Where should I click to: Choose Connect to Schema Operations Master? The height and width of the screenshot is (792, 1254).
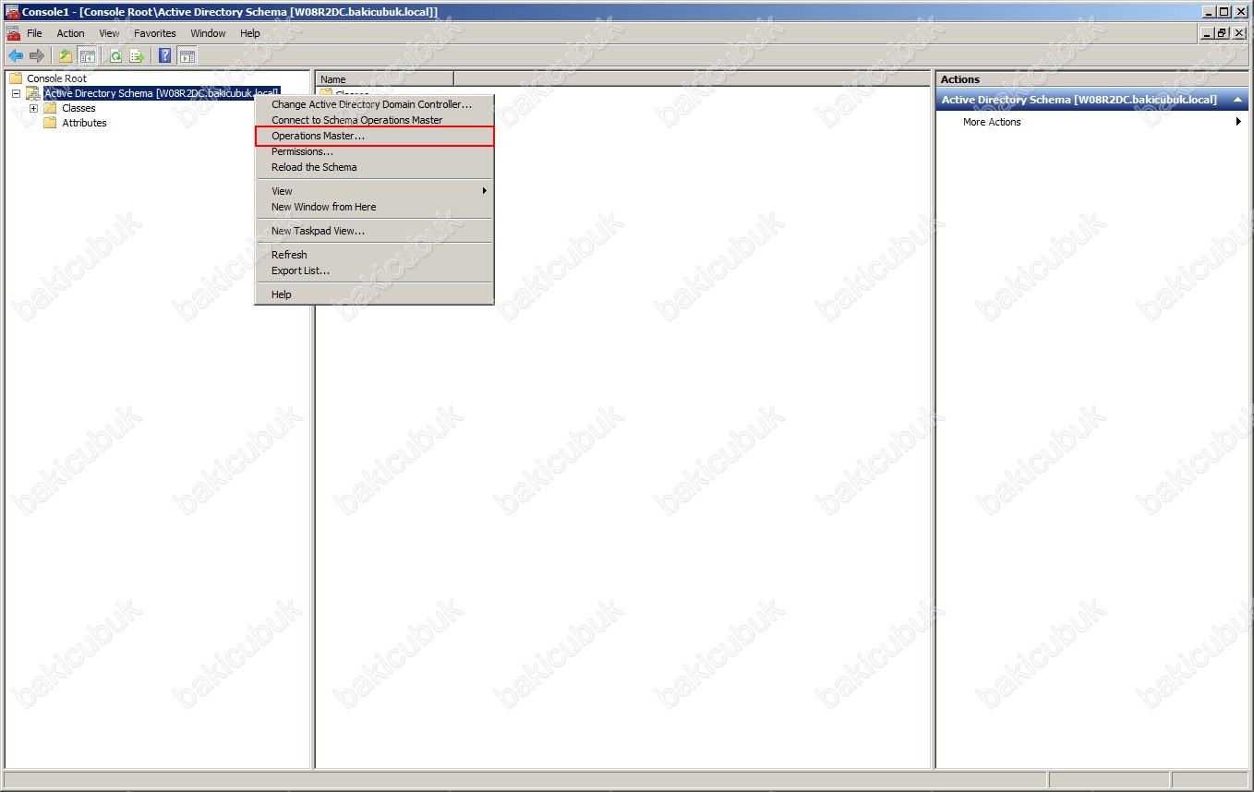click(374, 120)
